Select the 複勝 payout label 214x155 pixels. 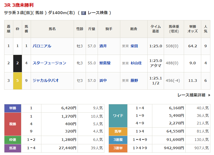[x=13, y=124]
